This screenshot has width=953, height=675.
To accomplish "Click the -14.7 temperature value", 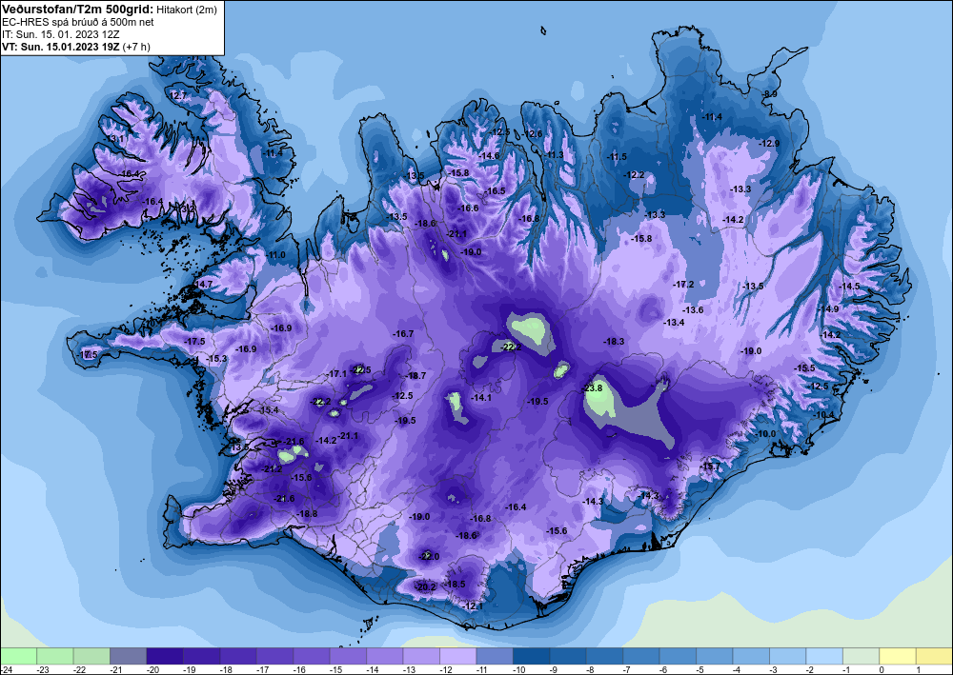I will [203, 284].
